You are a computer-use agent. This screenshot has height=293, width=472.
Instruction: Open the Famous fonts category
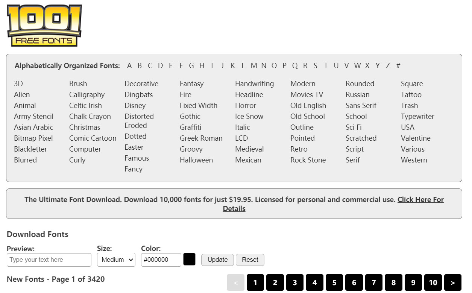point(137,158)
